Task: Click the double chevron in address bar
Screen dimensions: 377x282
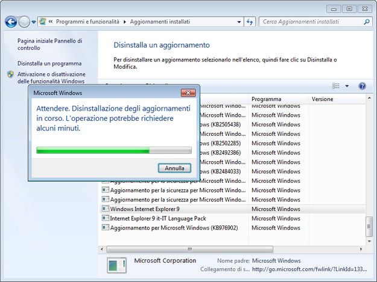Action: tap(51, 22)
